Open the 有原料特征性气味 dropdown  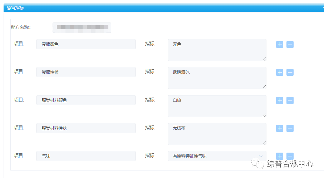pyautogui.click(x=217, y=156)
